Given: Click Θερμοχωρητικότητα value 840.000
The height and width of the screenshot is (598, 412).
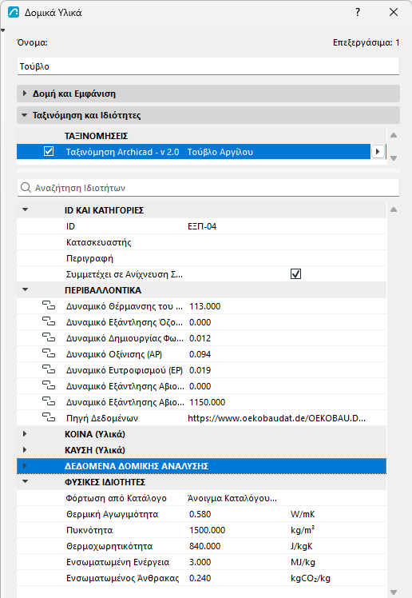Looking at the screenshot, I should (x=205, y=546).
